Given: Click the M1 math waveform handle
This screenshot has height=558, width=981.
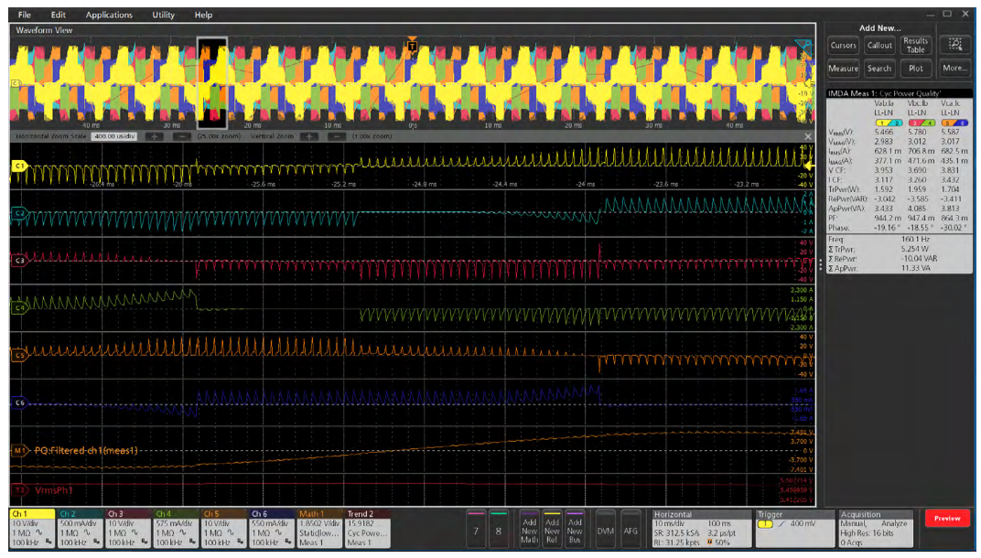Looking at the screenshot, I should tap(18, 450).
